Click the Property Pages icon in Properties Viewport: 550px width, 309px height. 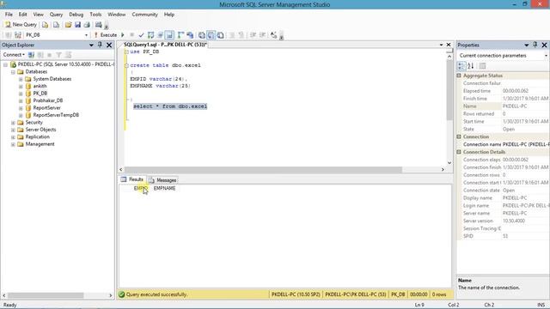click(x=483, y=66)
